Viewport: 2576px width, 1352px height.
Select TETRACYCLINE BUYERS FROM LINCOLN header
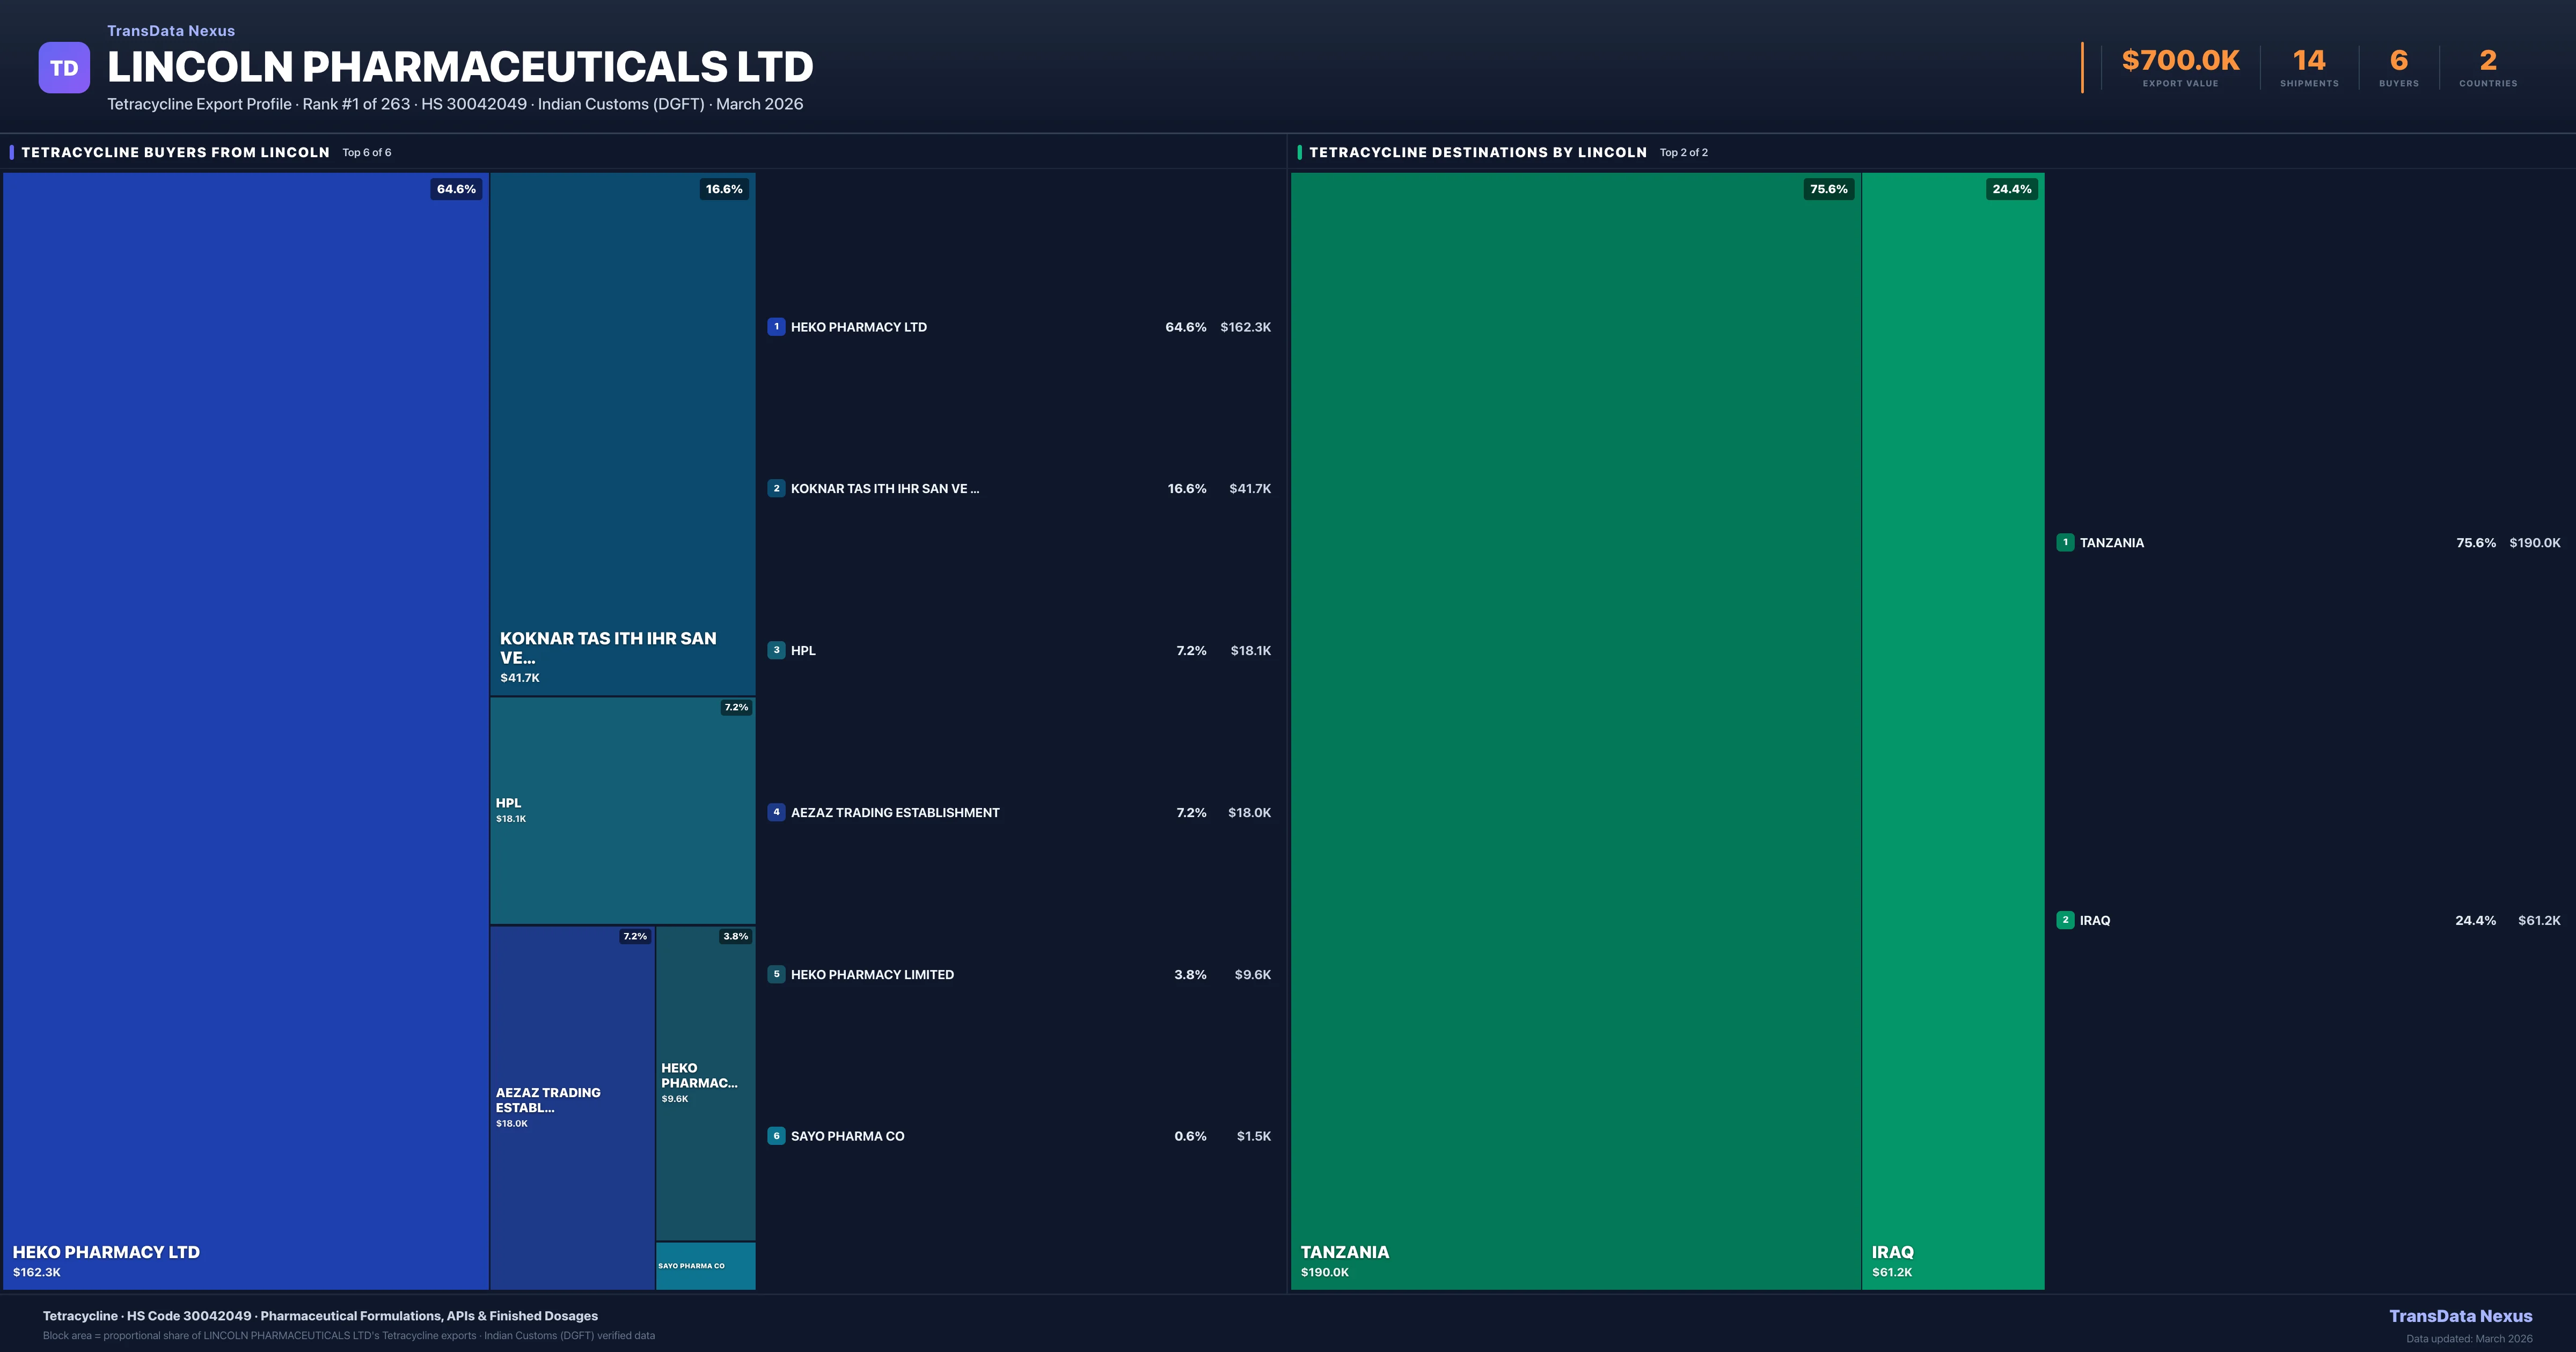[x=175, y=152]
